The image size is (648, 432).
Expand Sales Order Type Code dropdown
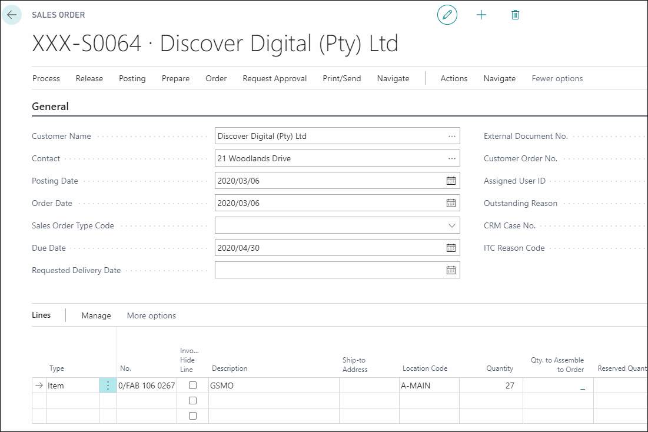451,225
